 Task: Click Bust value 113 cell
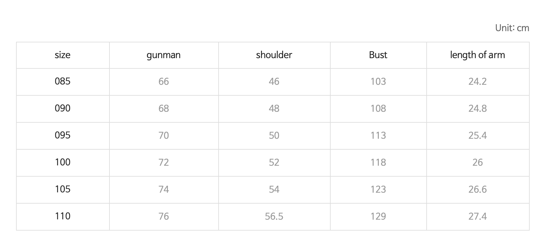378,135
